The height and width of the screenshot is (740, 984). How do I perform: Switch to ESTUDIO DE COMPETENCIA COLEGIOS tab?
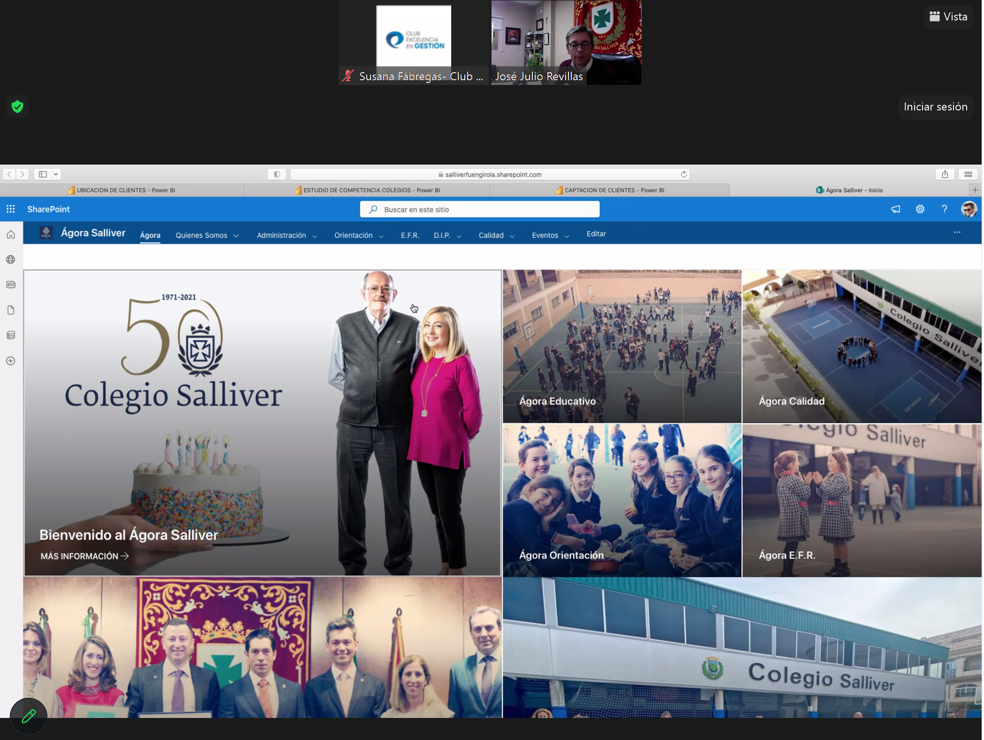tap(367, 190)
